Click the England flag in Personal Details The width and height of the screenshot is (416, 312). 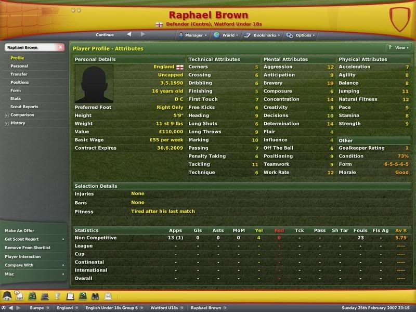[x=180, y=67]
